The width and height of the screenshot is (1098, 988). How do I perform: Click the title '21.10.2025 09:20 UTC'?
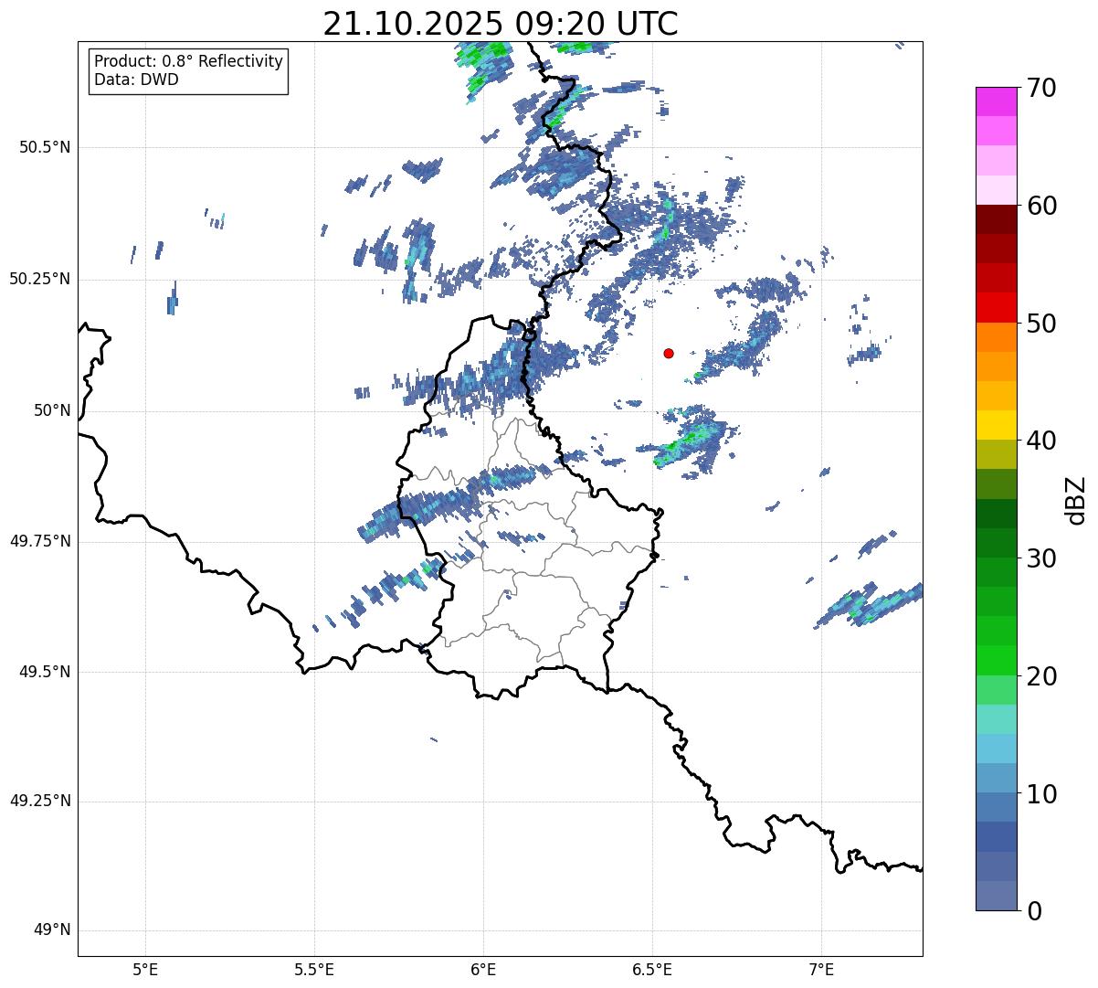(x=501, y=23)
